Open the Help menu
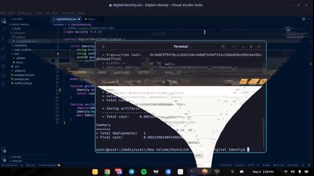This screenshot has height=176, width=314. [81, 13]
